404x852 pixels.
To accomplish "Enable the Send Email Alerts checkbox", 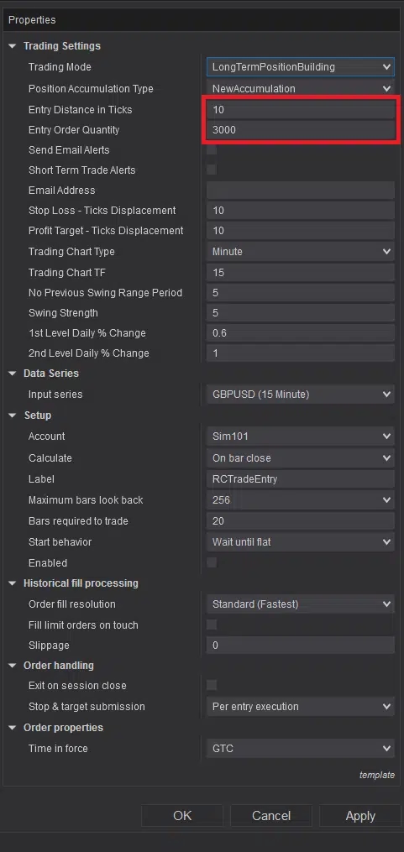I will (x=212, y=150).
